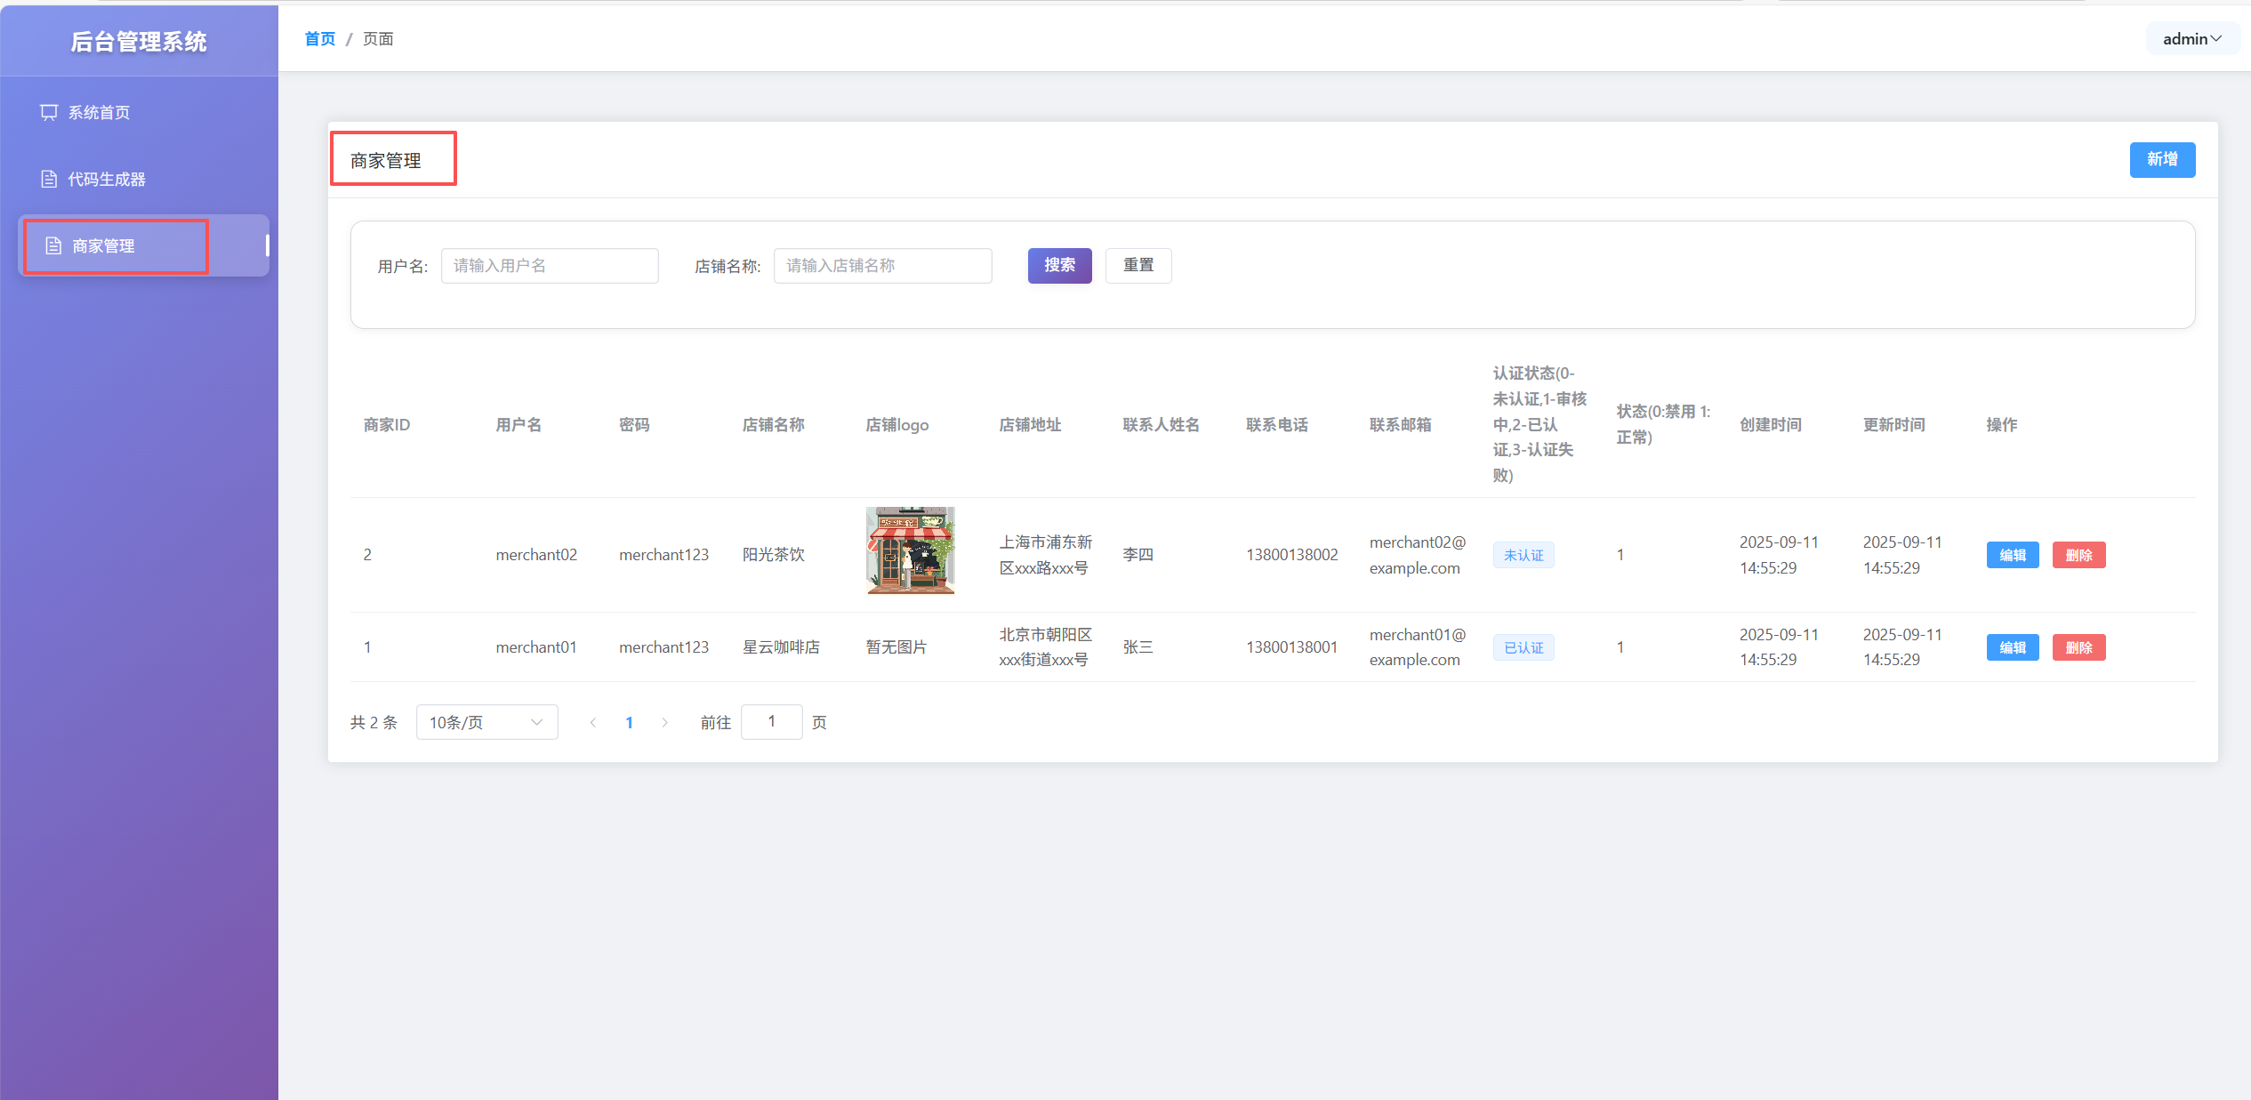The width and height of the screenshot is (2251, 1100).
Task: Click the 商家管理 sidebar document icon
Action: (53, 245)
